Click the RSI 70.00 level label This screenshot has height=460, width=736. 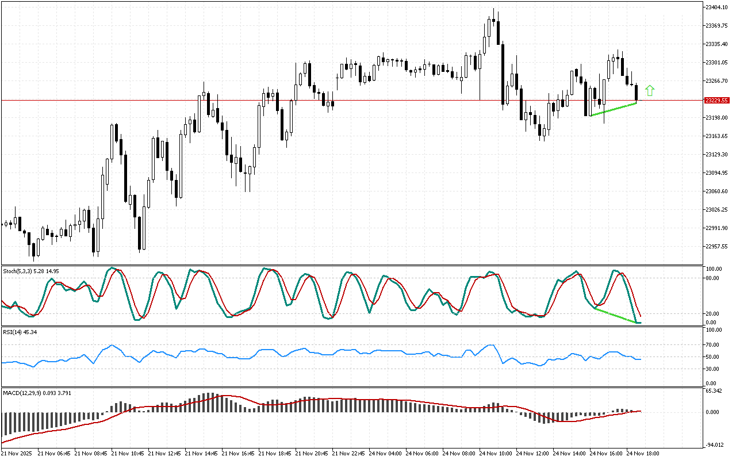[x=713, y=345]
